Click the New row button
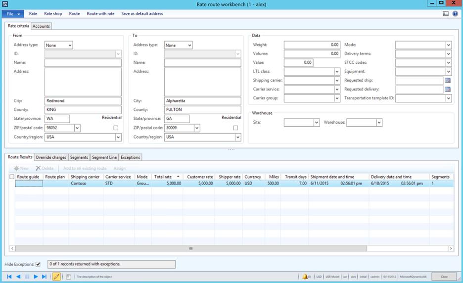Image resolution: width=463 pixels, height=283 pixels. (x=21, y=168)
